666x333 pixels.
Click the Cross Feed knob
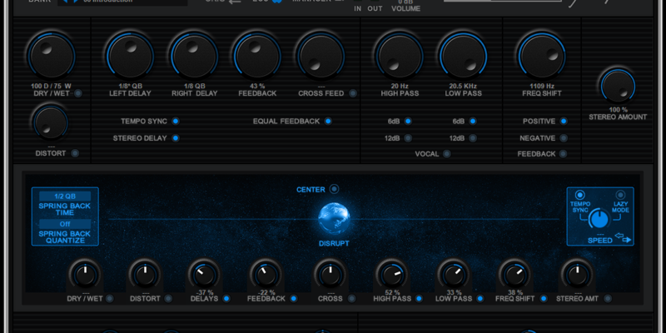tap(321, 56)
